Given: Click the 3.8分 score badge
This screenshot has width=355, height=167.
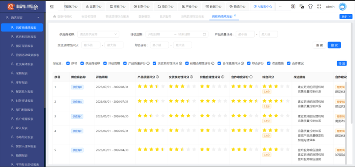Looking at the screenshot, I should point(267,106).
